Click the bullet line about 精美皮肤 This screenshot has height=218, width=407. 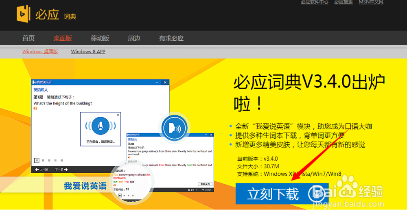(300, 144)
